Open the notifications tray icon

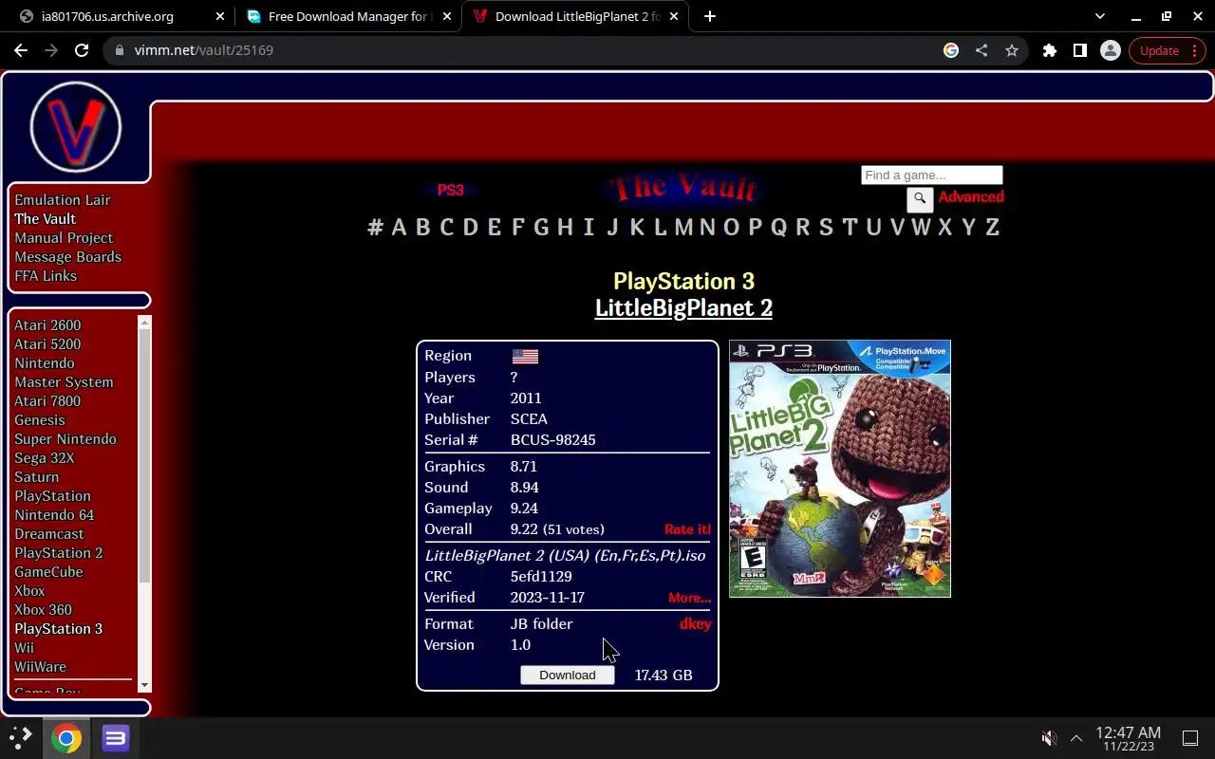tap(1189, 738)
